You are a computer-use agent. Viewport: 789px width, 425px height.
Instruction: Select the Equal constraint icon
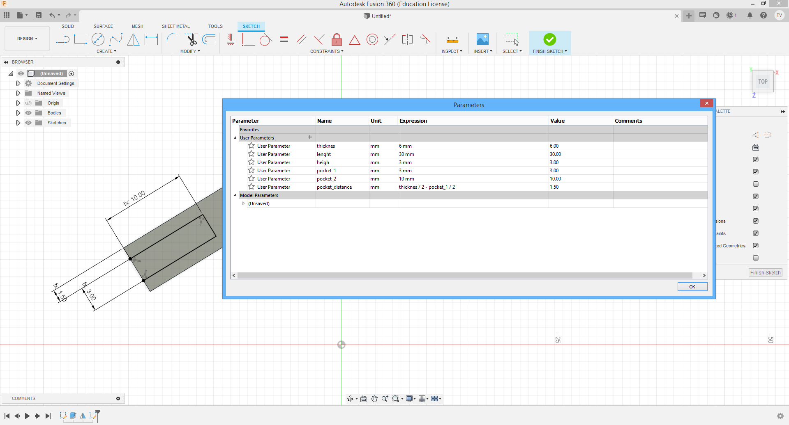[284, 40]
